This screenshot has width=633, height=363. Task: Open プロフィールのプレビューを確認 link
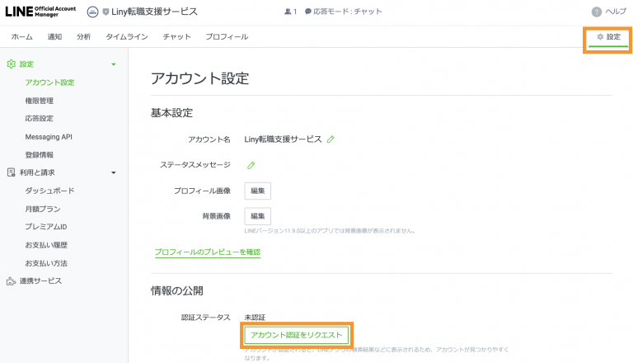tap(208, 252)
